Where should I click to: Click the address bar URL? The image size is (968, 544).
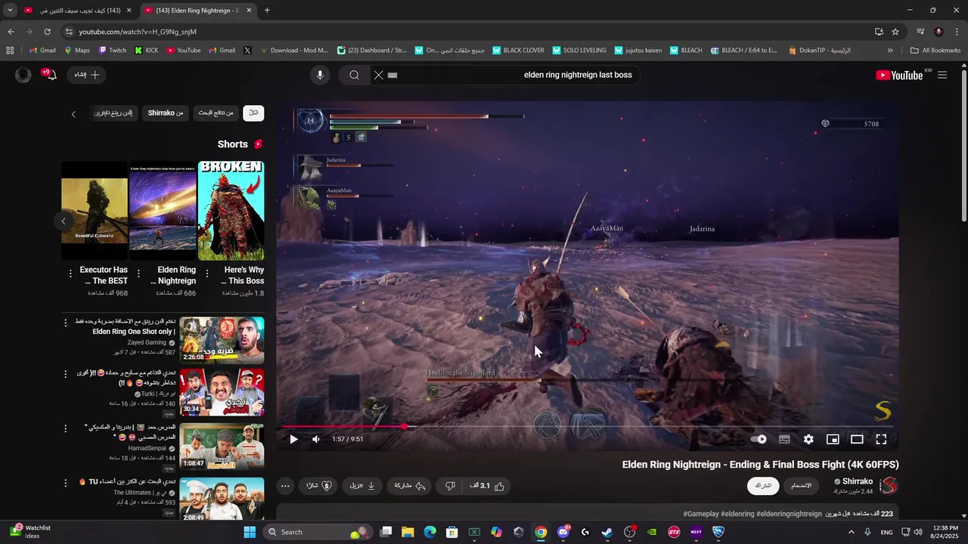[x=138, y=32]
